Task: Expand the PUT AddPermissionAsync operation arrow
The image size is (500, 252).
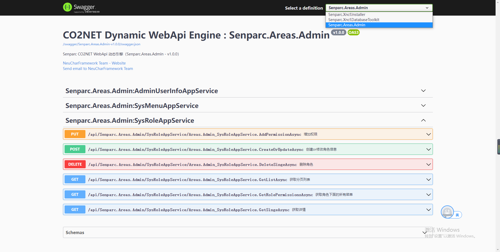Action: pyautogui.click(x=428, y=134)
